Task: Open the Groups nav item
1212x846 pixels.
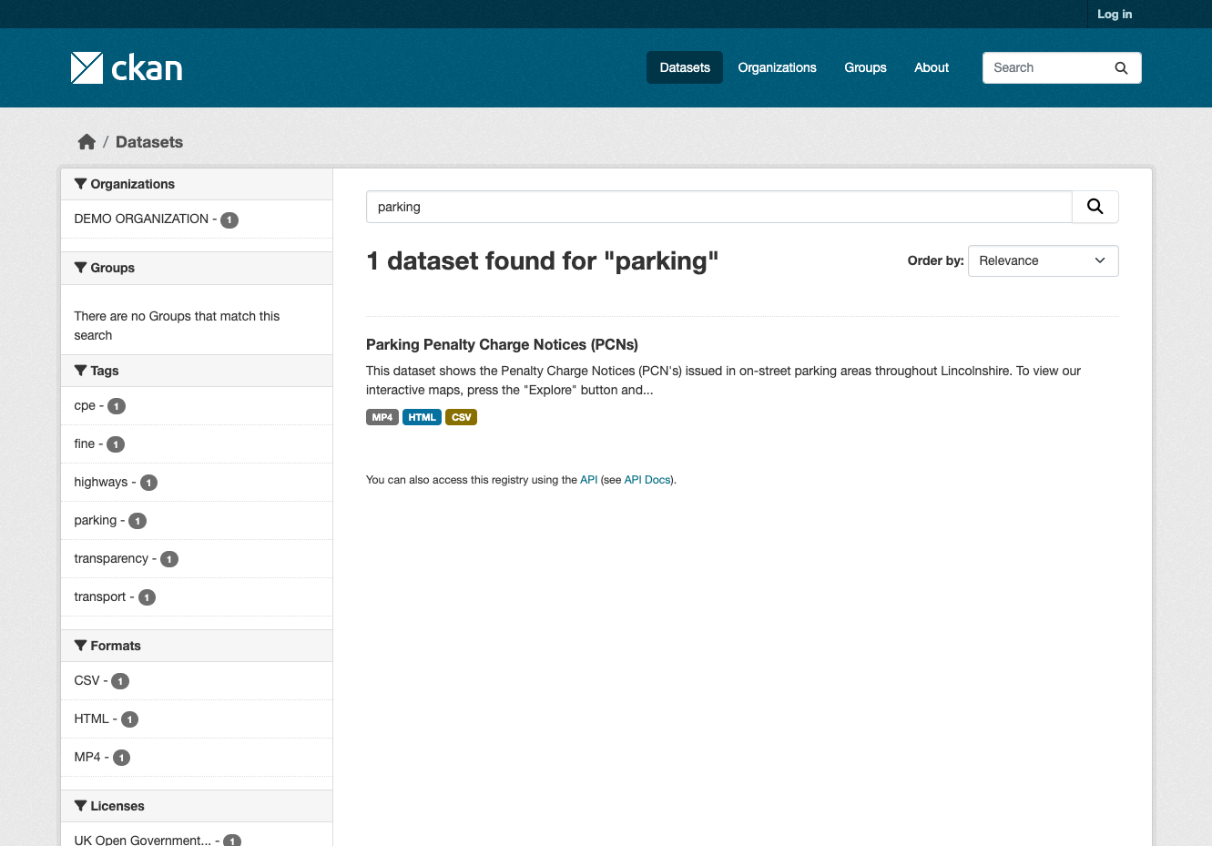Action: [x=865, y=67]
